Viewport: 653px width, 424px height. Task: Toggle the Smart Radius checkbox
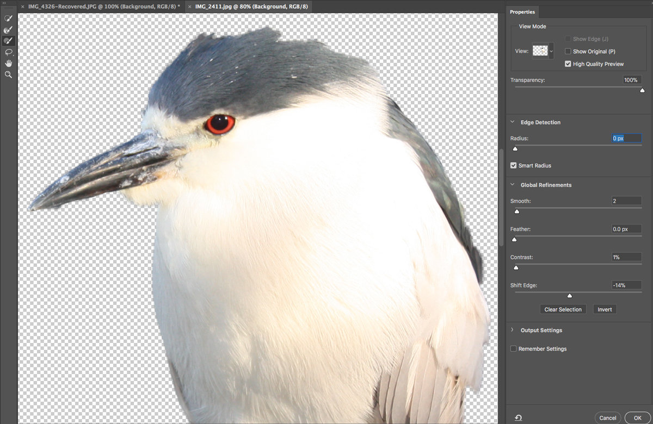coord(513,165)
